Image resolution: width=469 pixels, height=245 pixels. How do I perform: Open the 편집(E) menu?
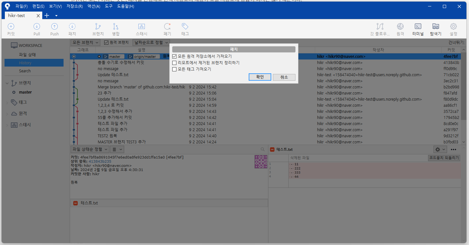[38, 6]
